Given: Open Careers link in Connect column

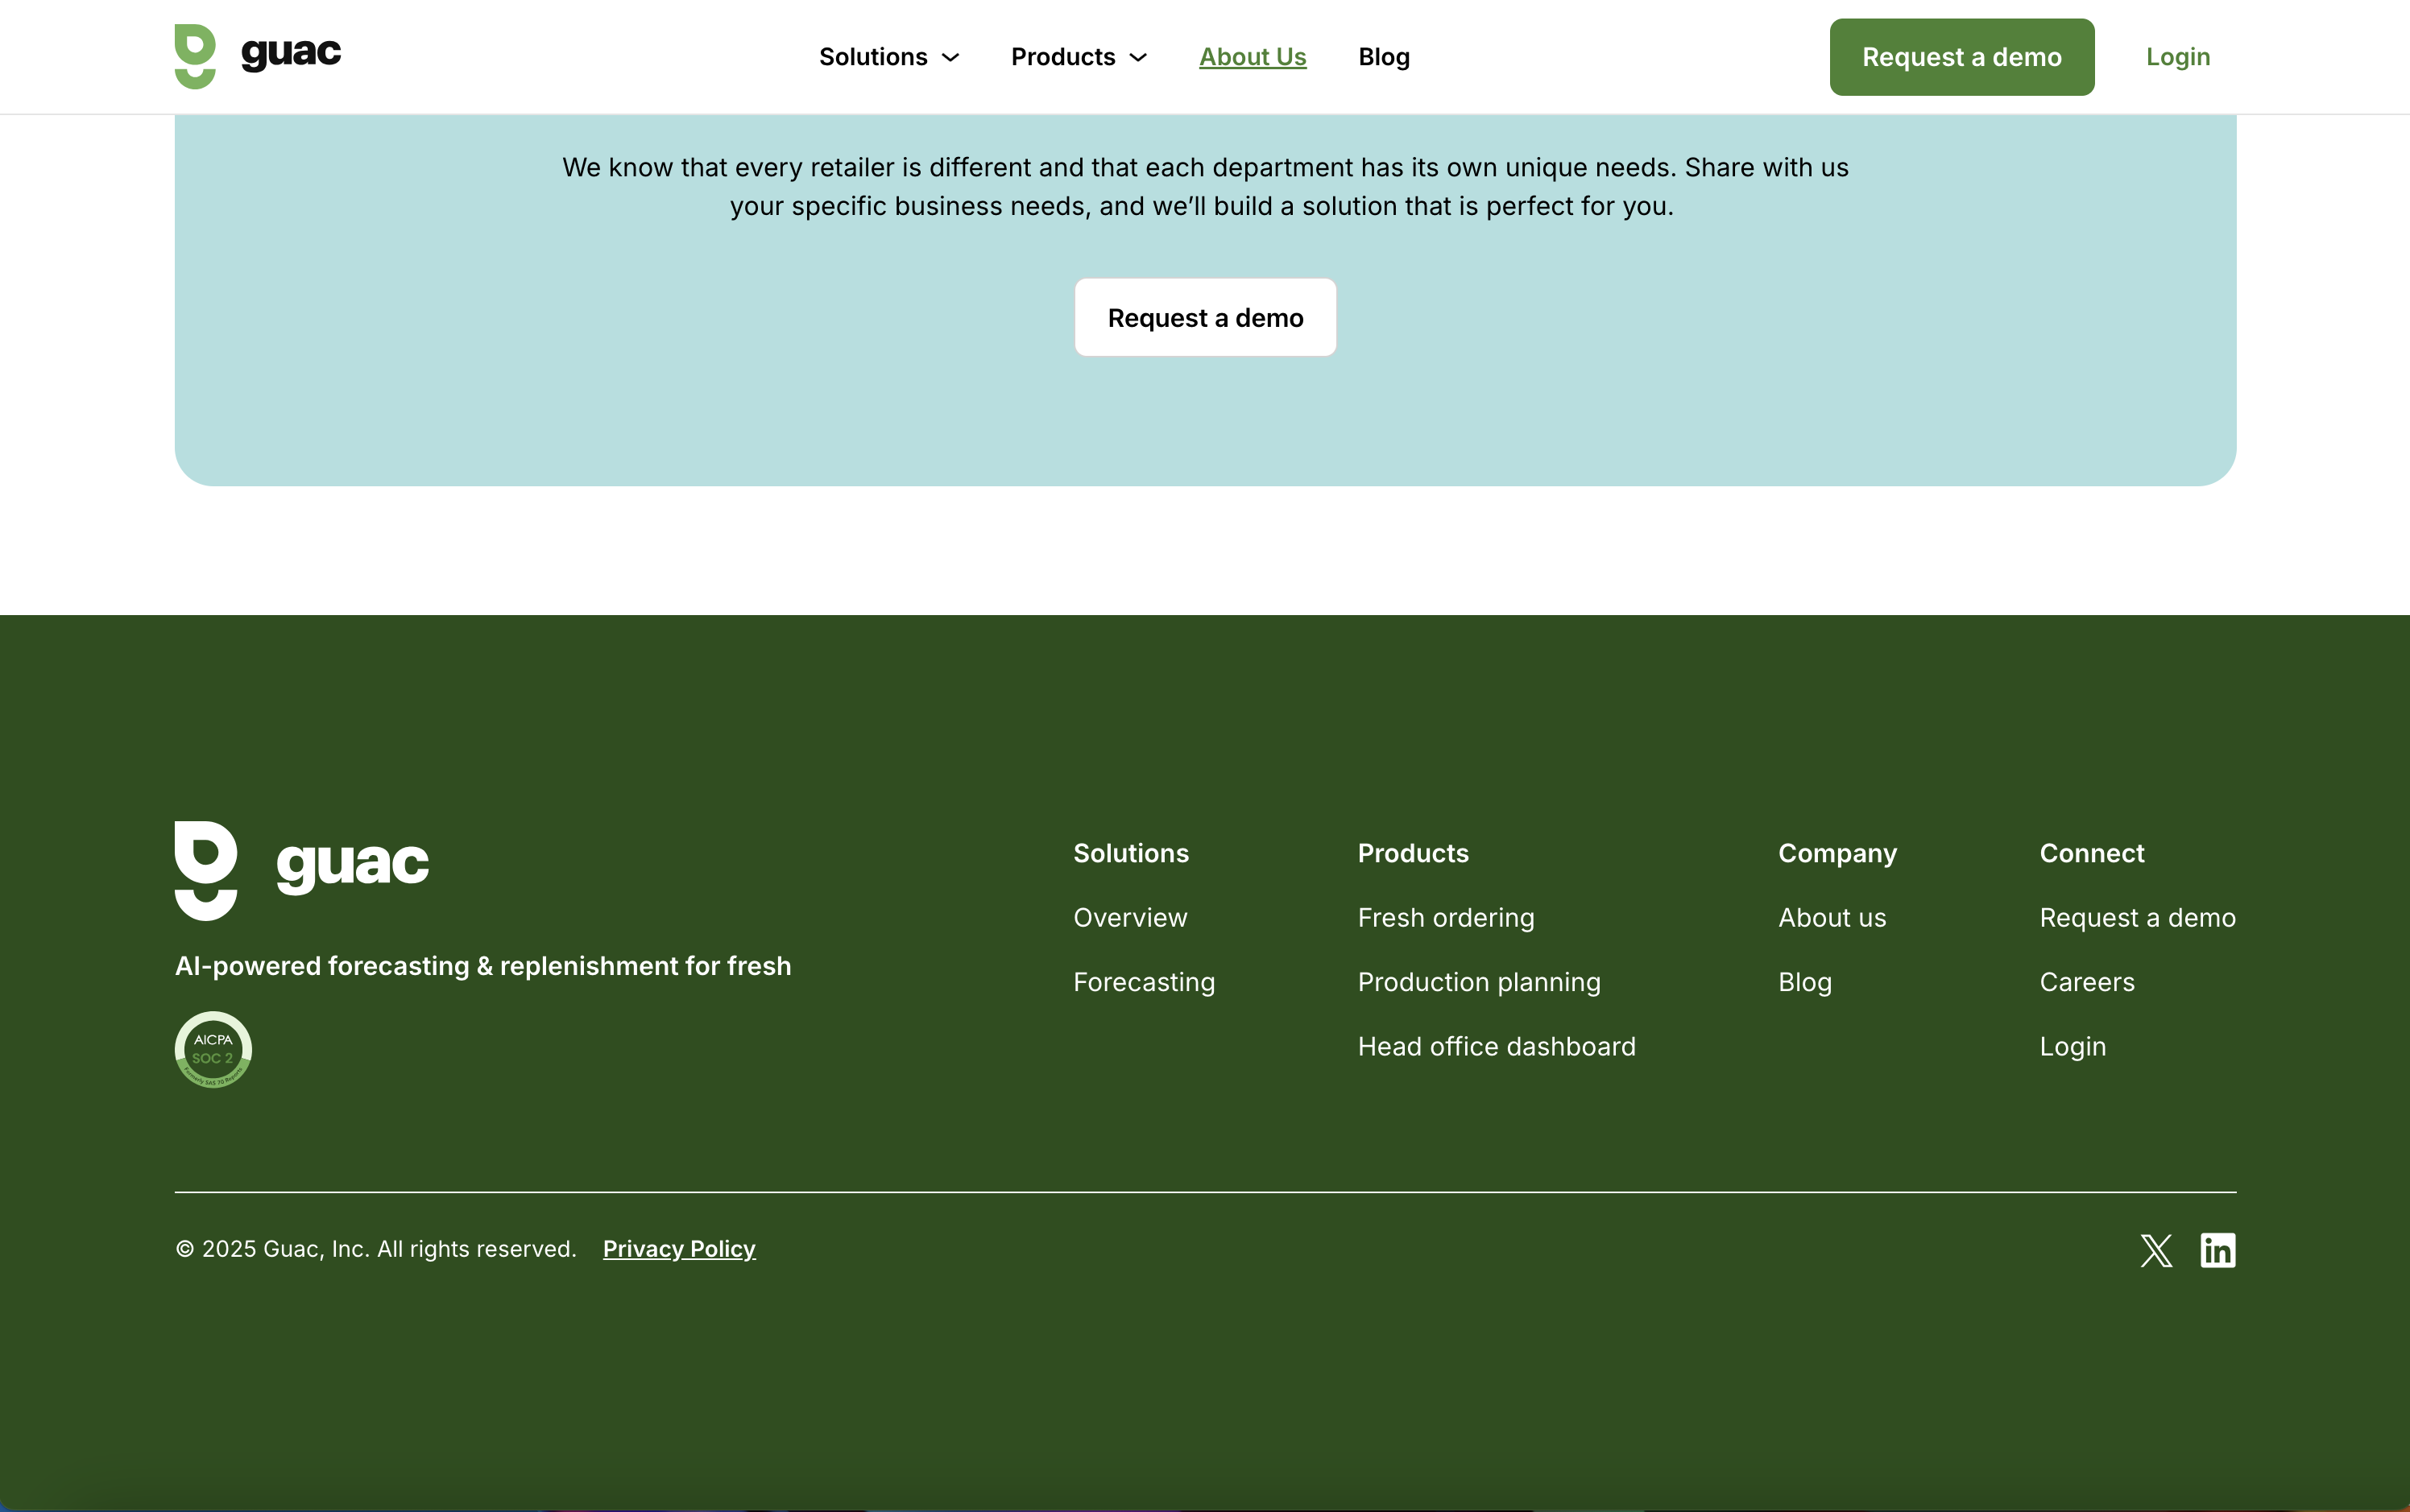Looking at the screenshot, I should pos(2087,982).
